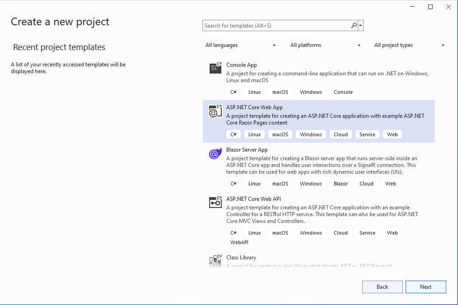458x305 pixels.
Task: Click the Recent project templates heading
Action: tap(59, 47)
